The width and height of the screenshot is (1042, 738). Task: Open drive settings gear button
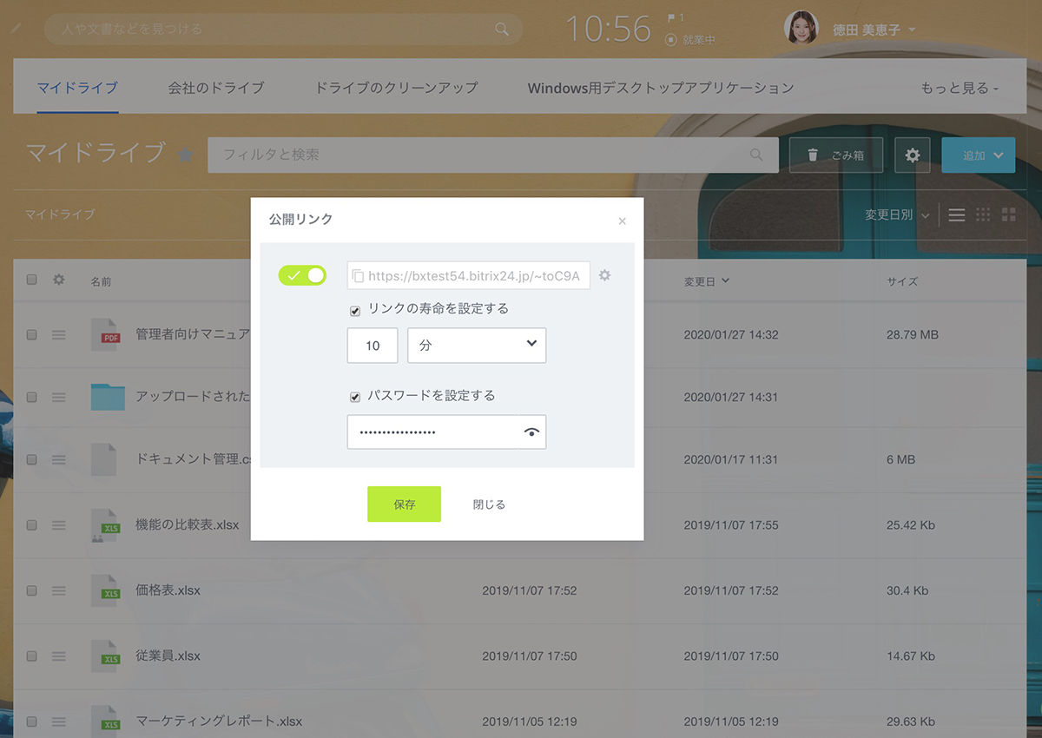[913, 155]
